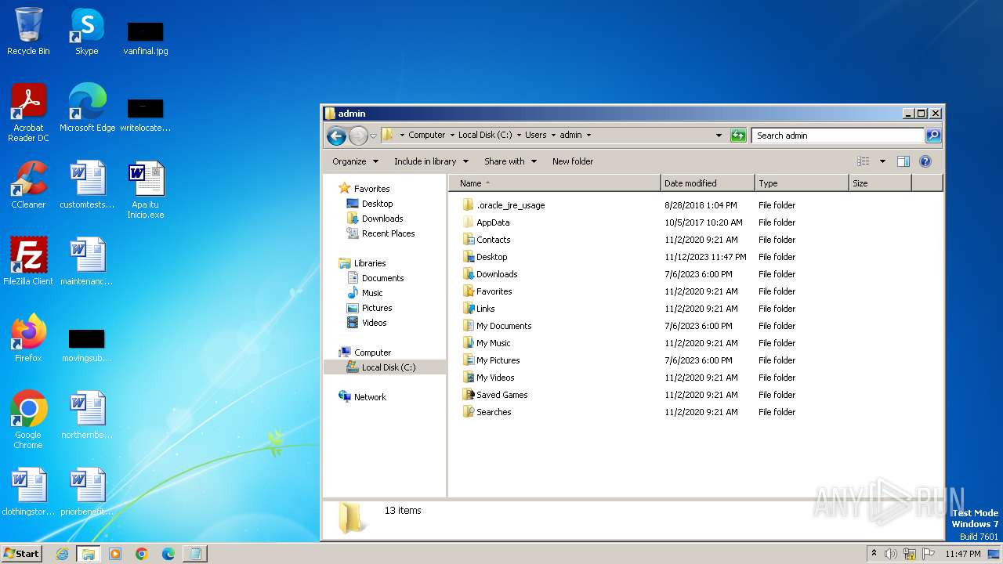1003x564 pixels.
Task: Select the northernbe Word document
Action: pos(87,415)
